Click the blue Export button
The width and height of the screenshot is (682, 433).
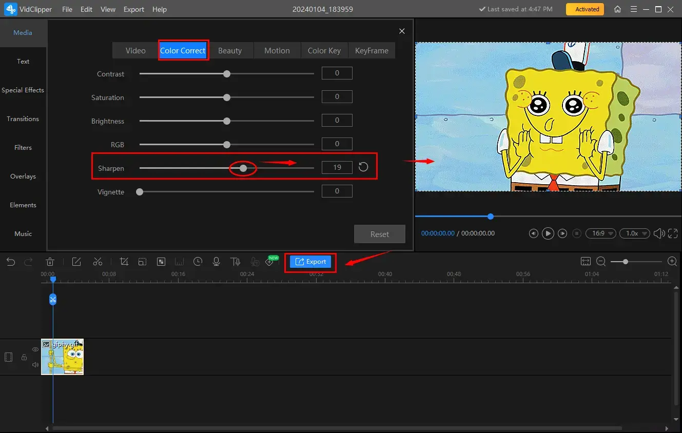pos(310,262)
